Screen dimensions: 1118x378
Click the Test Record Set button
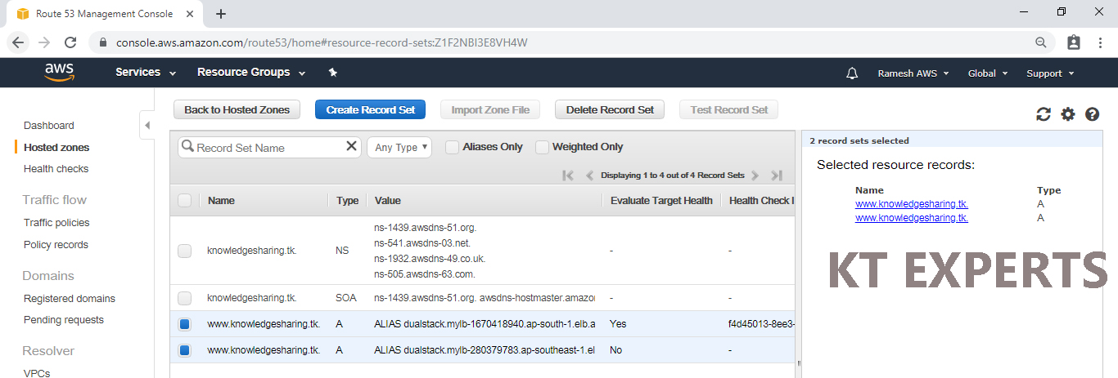pyautogui.click(x=728, y=109)
